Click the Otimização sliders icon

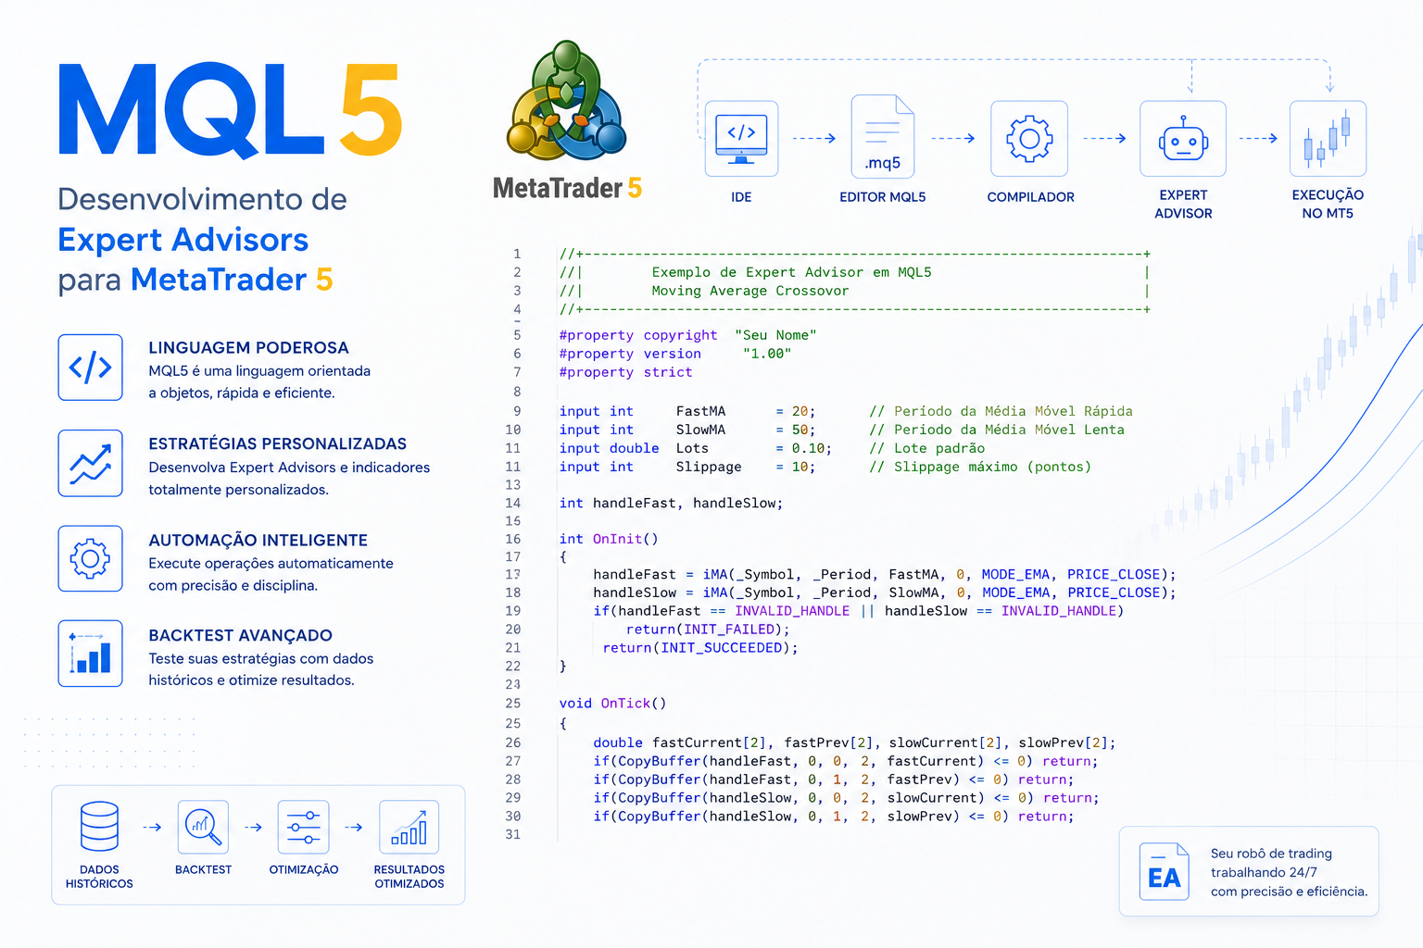pyautogui.click(x=304, y=827)
